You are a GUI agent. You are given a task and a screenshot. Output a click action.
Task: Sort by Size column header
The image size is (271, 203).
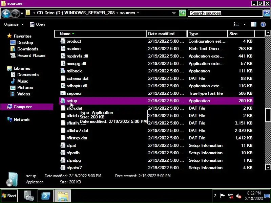[241, 33]
